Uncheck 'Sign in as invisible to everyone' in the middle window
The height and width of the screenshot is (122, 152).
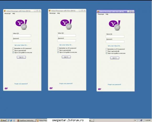tap(58, 52)
